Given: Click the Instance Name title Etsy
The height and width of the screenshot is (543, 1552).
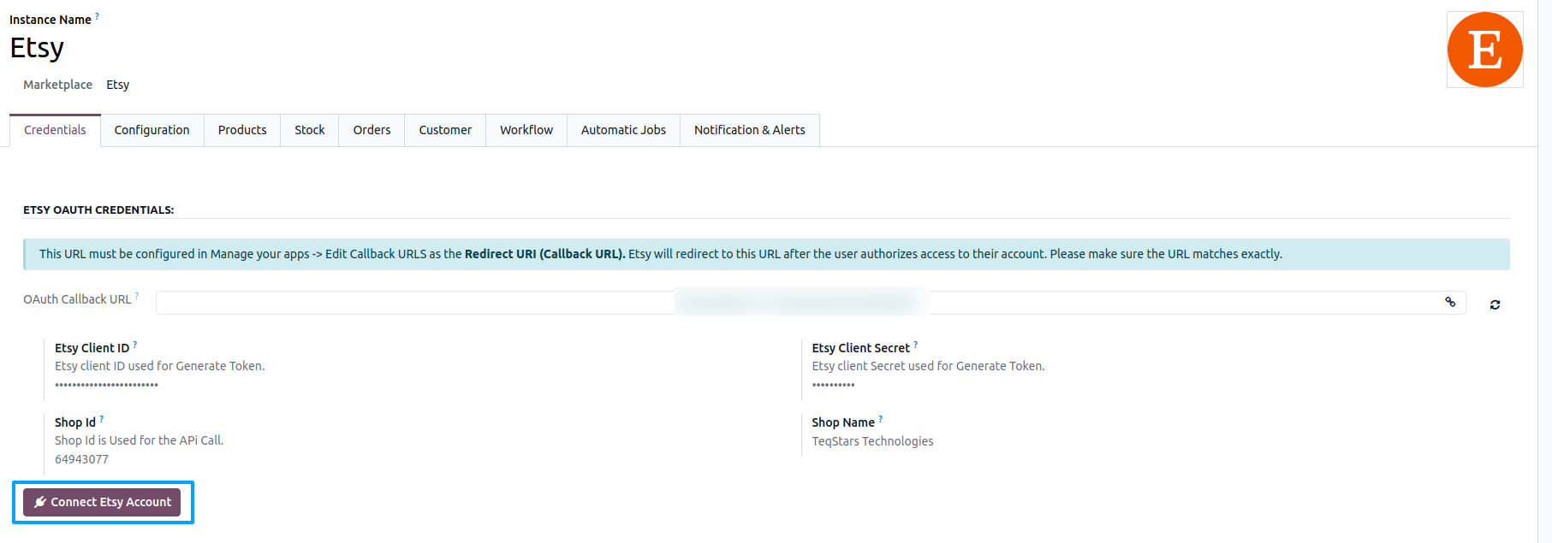Looking at the screenshot, I should pos(37,49).
